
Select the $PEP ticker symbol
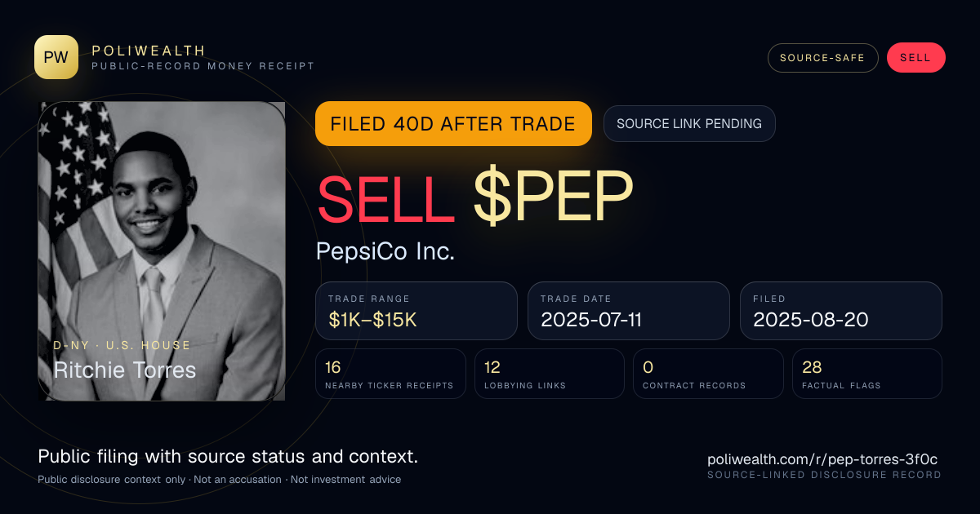553,198
